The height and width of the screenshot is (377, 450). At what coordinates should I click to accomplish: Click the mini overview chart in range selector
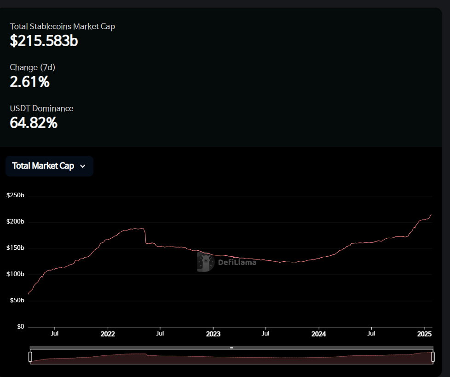point(231,357)
